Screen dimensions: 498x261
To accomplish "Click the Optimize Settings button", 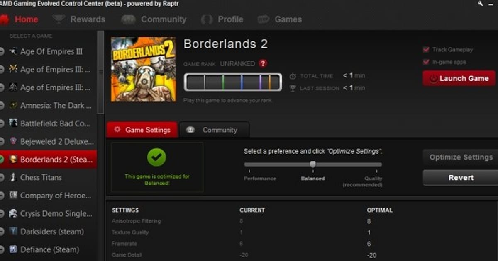I will 461,157.
